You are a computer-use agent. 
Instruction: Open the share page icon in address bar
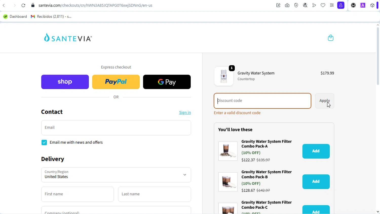click(278, 5)
